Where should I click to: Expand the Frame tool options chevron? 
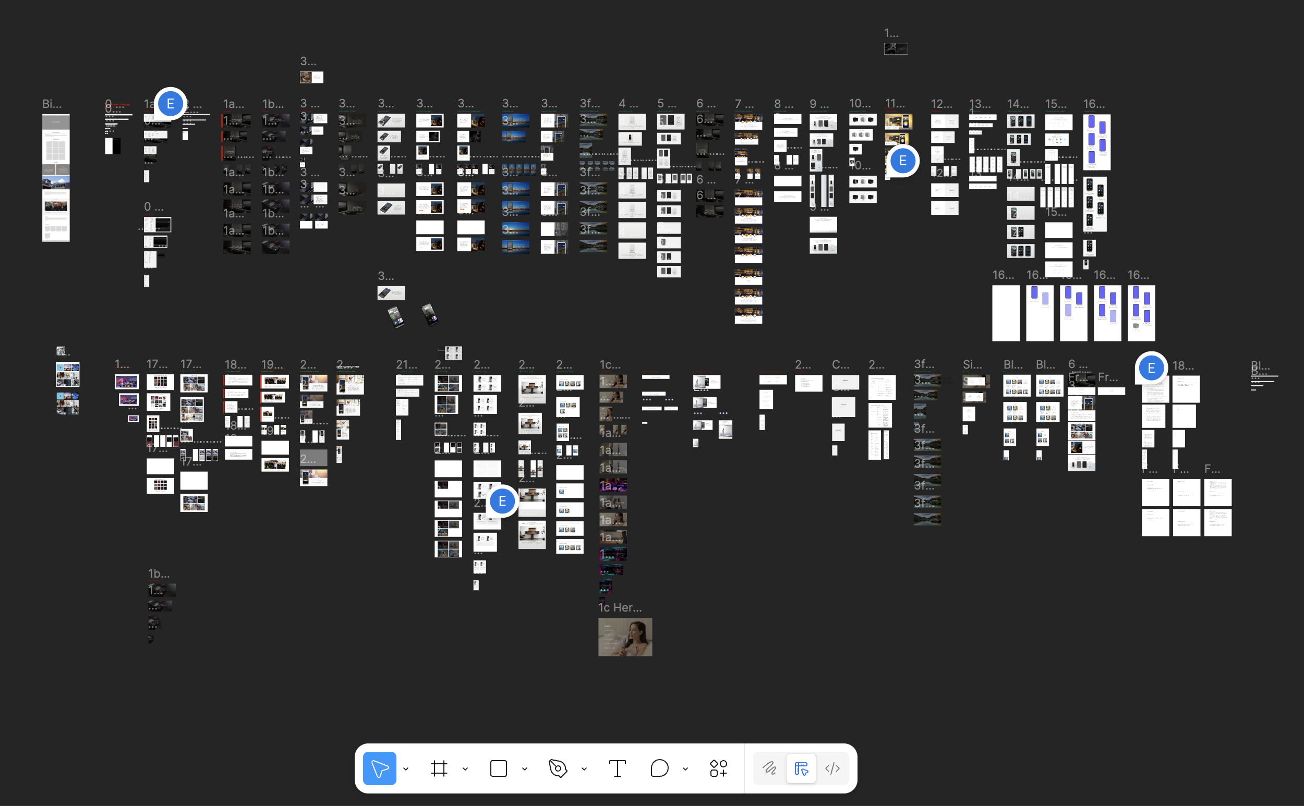pyautogui.click(x=465, y=768)
